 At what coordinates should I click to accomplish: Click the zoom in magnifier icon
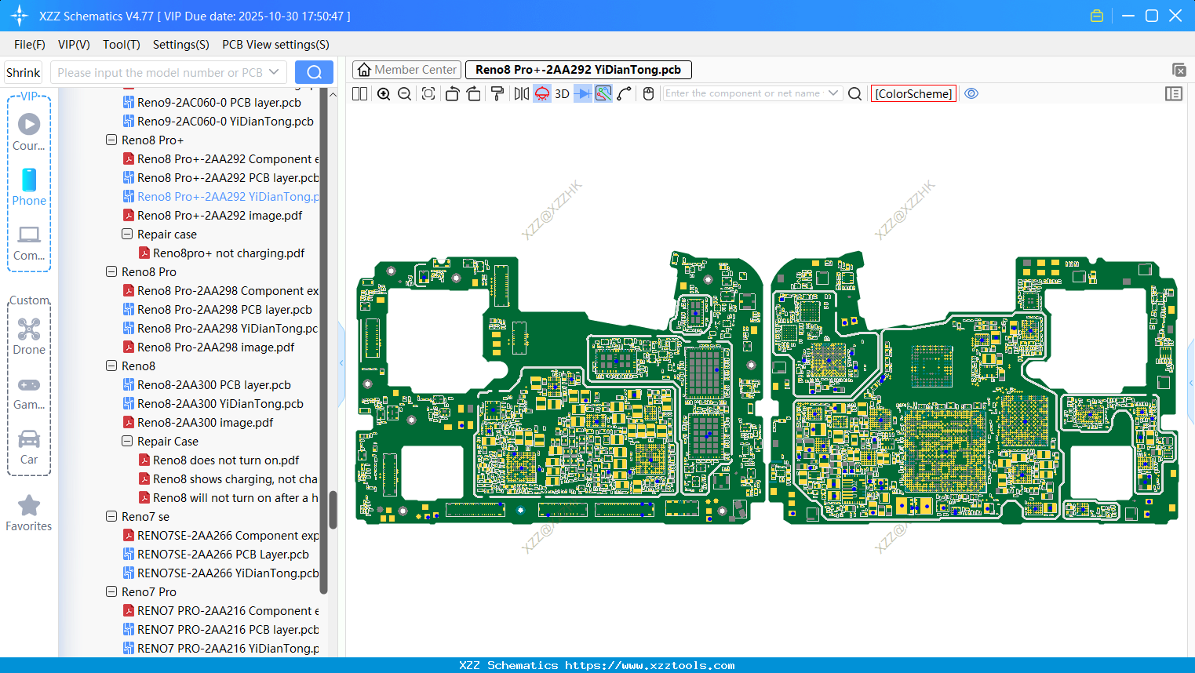[384, 94]
